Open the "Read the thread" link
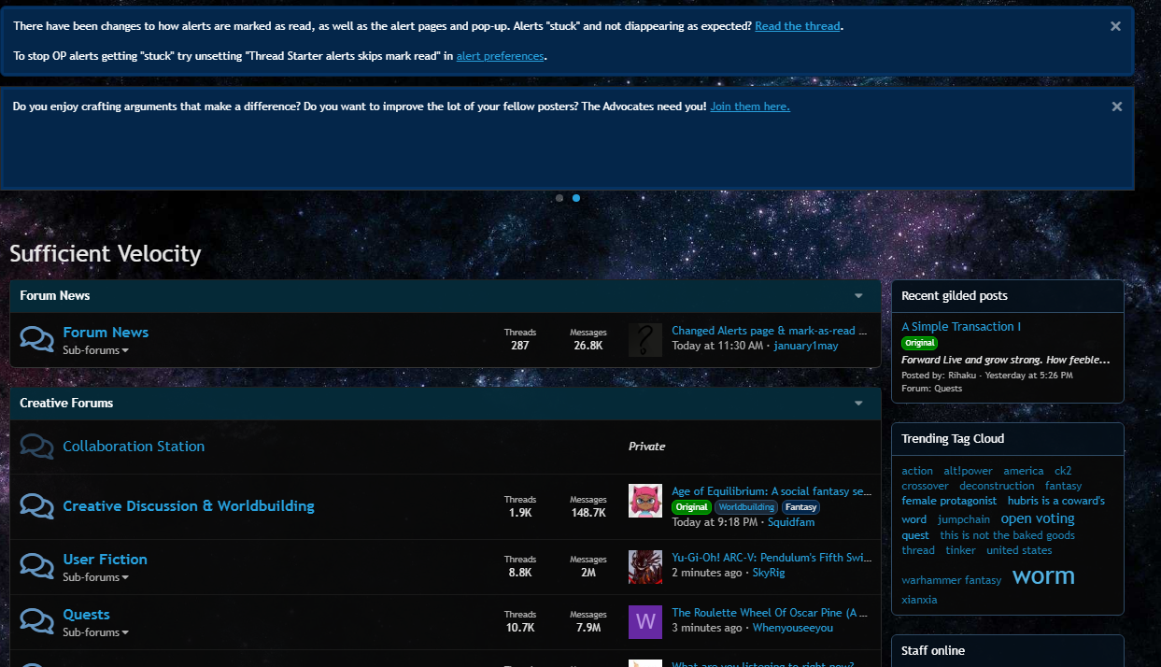This screenshot has width=1161, height=667. [x=797, y=25]
